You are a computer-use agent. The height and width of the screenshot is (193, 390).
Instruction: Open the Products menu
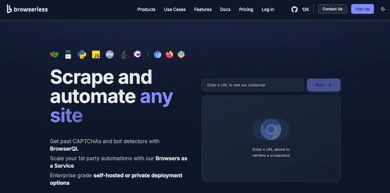[x=146, y=9]
